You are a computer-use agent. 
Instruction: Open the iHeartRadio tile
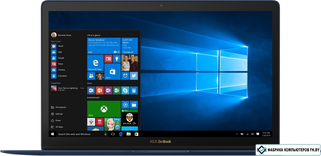(x=100, y=122)
